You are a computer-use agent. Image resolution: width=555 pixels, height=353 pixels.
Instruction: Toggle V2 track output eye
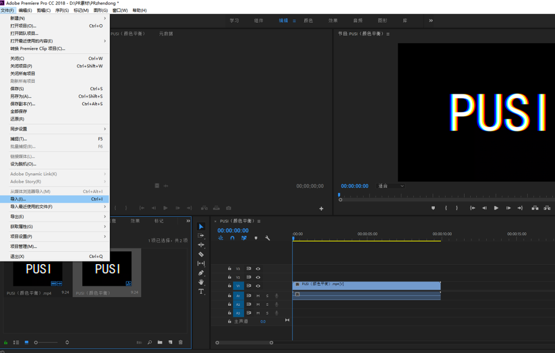pos(258,277)
